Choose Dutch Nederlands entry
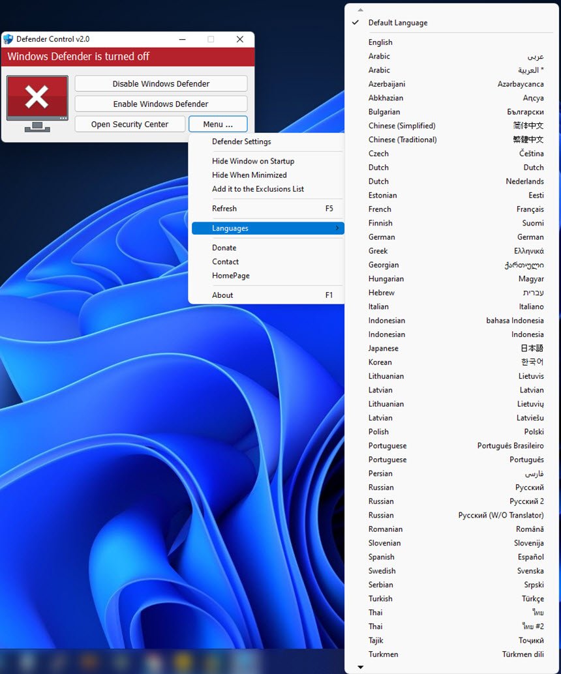561x674 pixels. click(x=451, y=181)
